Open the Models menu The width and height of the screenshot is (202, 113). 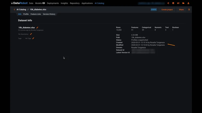[39, 3]
